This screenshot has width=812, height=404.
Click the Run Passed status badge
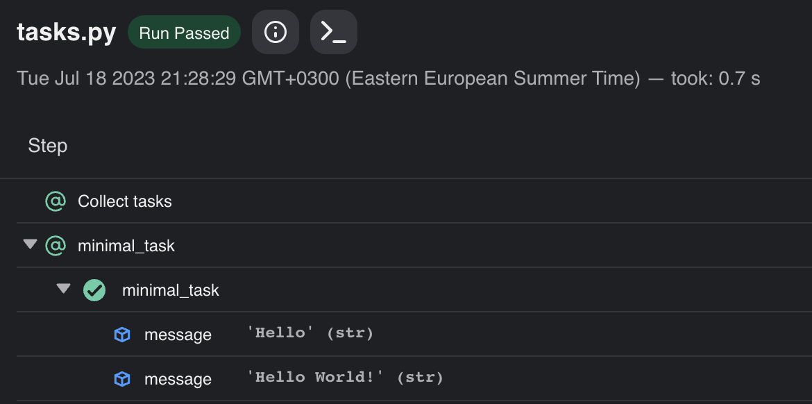click(184, 32)
